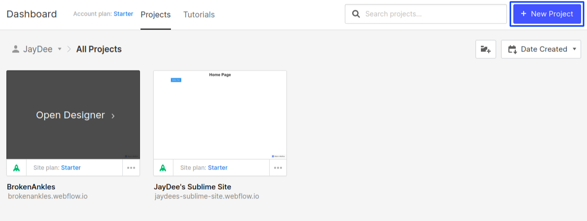Screen dimensions: 587x221
Task: Click the plus icon in New Project
Action: coord(523,14)
